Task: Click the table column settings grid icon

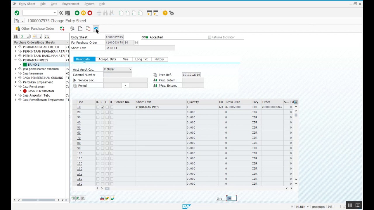Action: click(x=296, y=102)
